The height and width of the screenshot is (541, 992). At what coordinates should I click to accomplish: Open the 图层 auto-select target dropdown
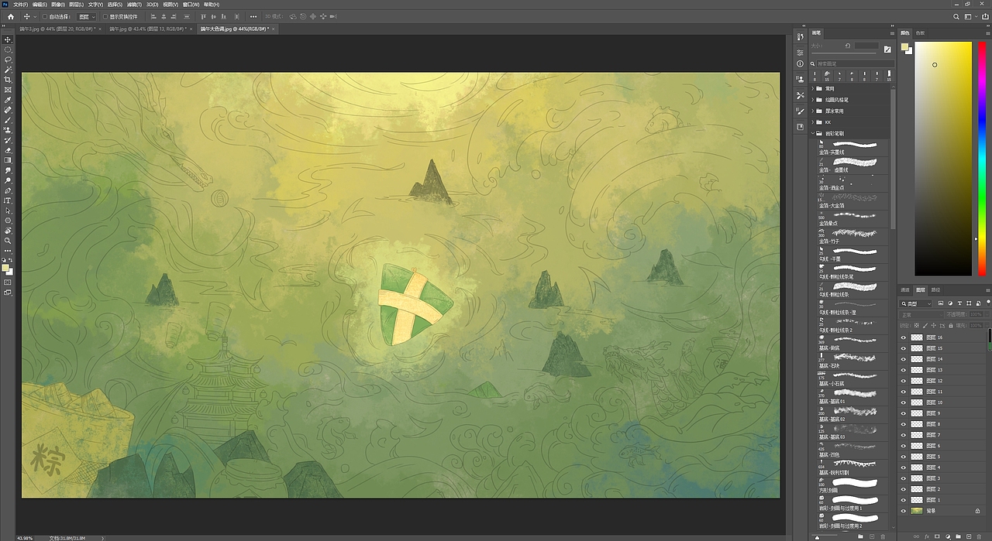point(87,16)
